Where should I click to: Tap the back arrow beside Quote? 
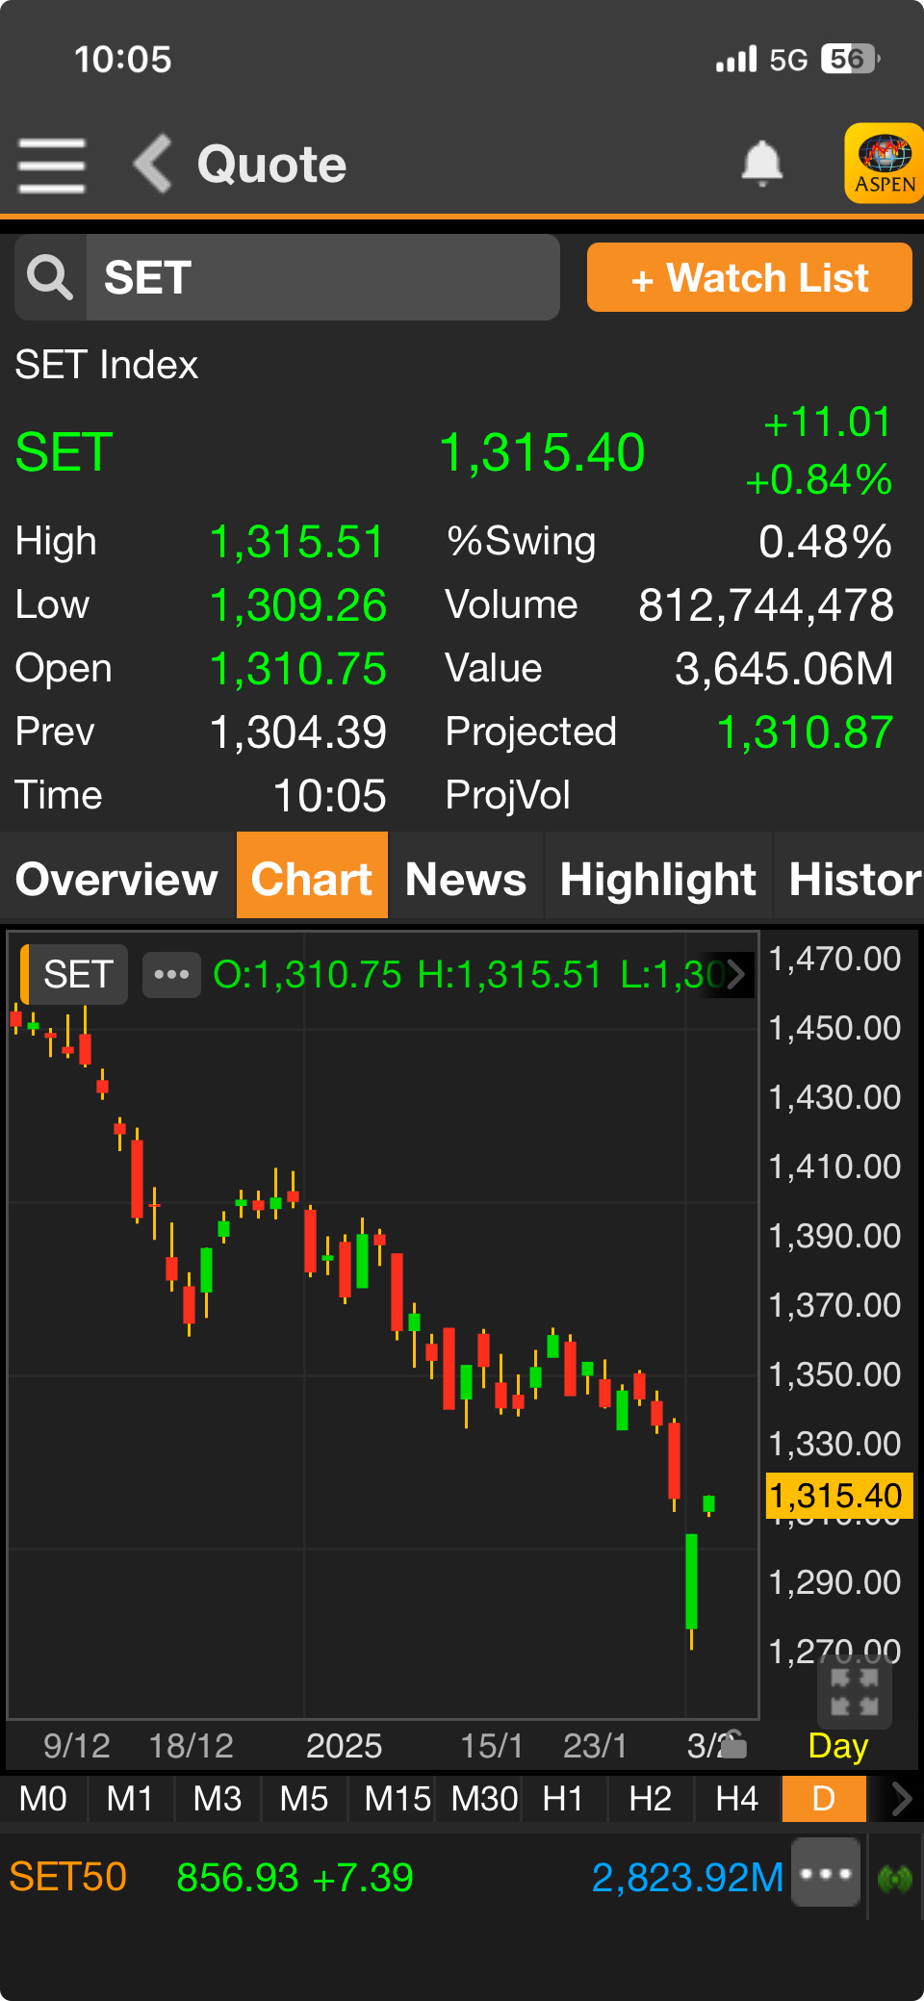[x=152, y=164]
